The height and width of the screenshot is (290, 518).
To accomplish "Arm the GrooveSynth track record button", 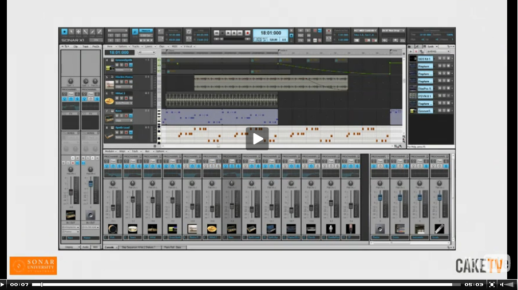I will tap(126, 65).
